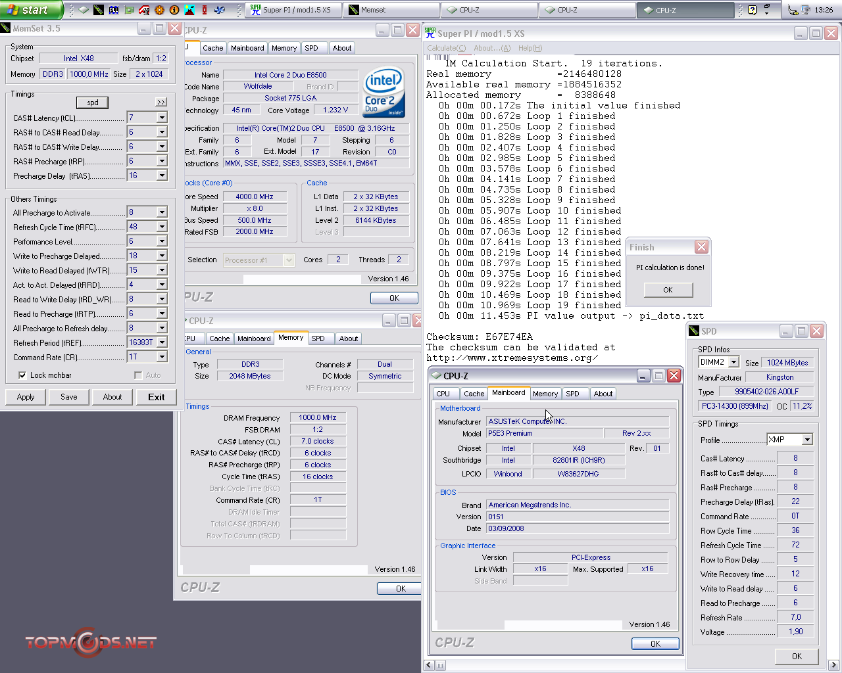This screenshot has width=842, height=673.
Task: Open the green memory stick quick launch icon
Action: (x=99, y=10)
